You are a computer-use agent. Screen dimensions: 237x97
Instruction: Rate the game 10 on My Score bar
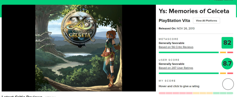[230, 93]
